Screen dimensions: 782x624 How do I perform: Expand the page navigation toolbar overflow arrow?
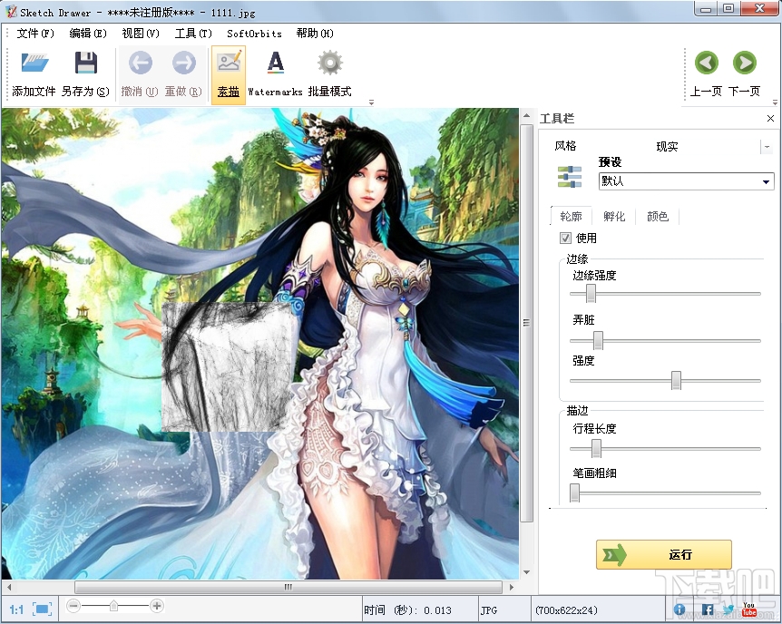[775, 102]
